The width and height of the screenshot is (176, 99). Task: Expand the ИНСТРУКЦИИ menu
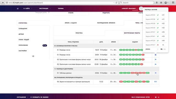[45, 9]
